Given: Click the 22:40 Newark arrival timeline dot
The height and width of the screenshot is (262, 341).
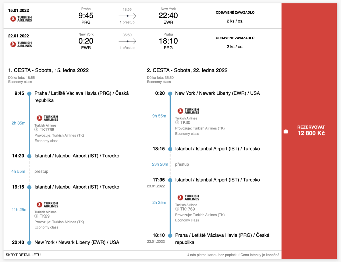Looking at the screenshot, I should 29,243.
